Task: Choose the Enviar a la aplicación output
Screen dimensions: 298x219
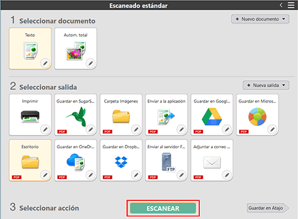Action: 166,115
